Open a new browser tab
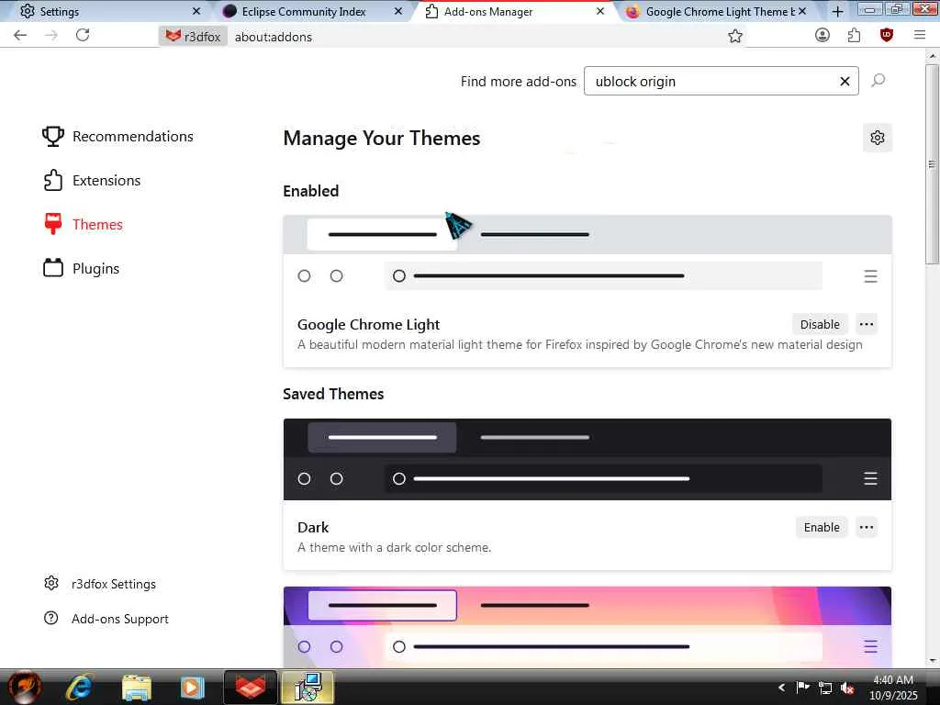This screenshot has width=940, height=705. click(837, 11)
